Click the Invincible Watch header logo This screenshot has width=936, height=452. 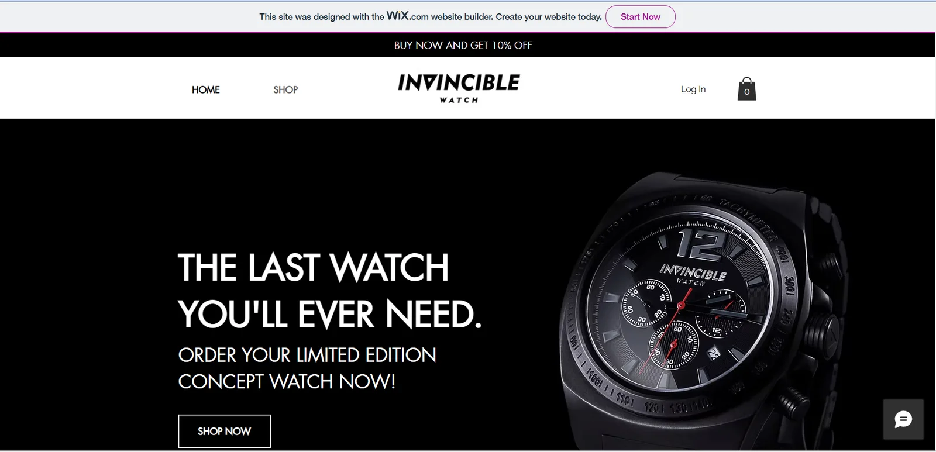point(459,88)
